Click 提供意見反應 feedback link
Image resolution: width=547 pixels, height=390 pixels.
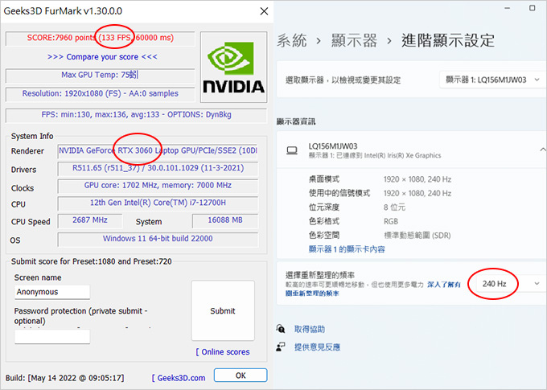[317, 347]
